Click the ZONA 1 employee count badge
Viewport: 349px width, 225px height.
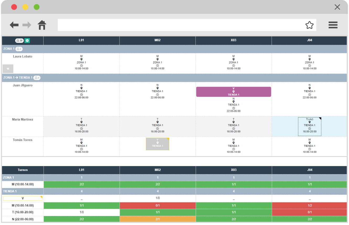coord(19,49)
